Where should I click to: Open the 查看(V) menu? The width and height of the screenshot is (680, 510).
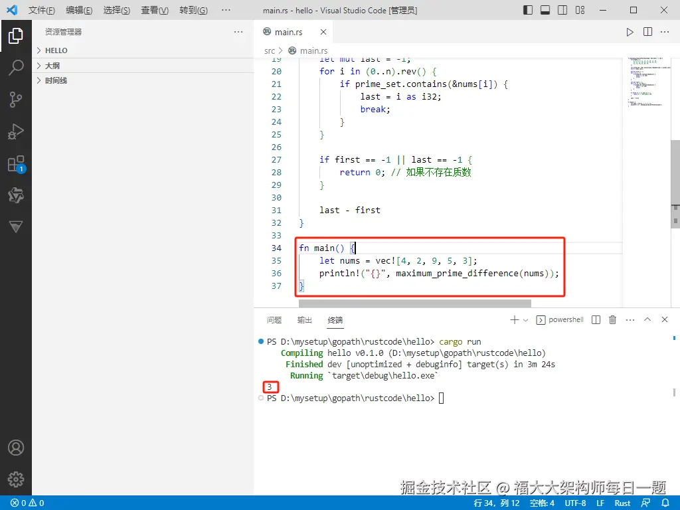155,10
